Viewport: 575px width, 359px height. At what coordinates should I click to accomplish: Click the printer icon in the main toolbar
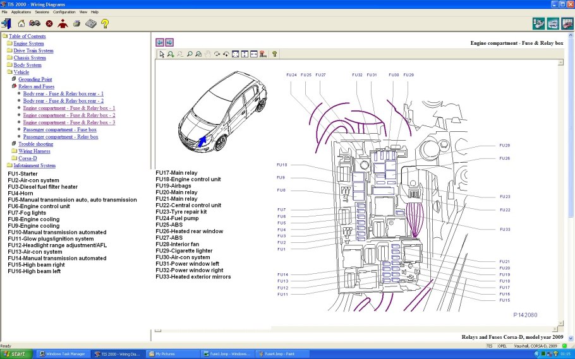(76, 24)
